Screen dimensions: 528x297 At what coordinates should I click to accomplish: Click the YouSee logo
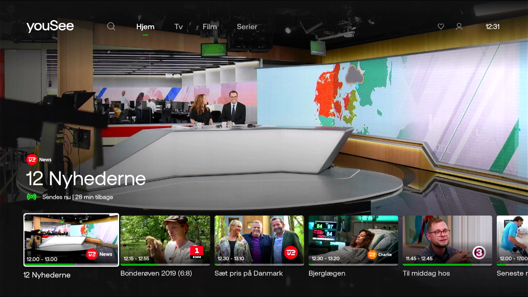coord(50,26)
